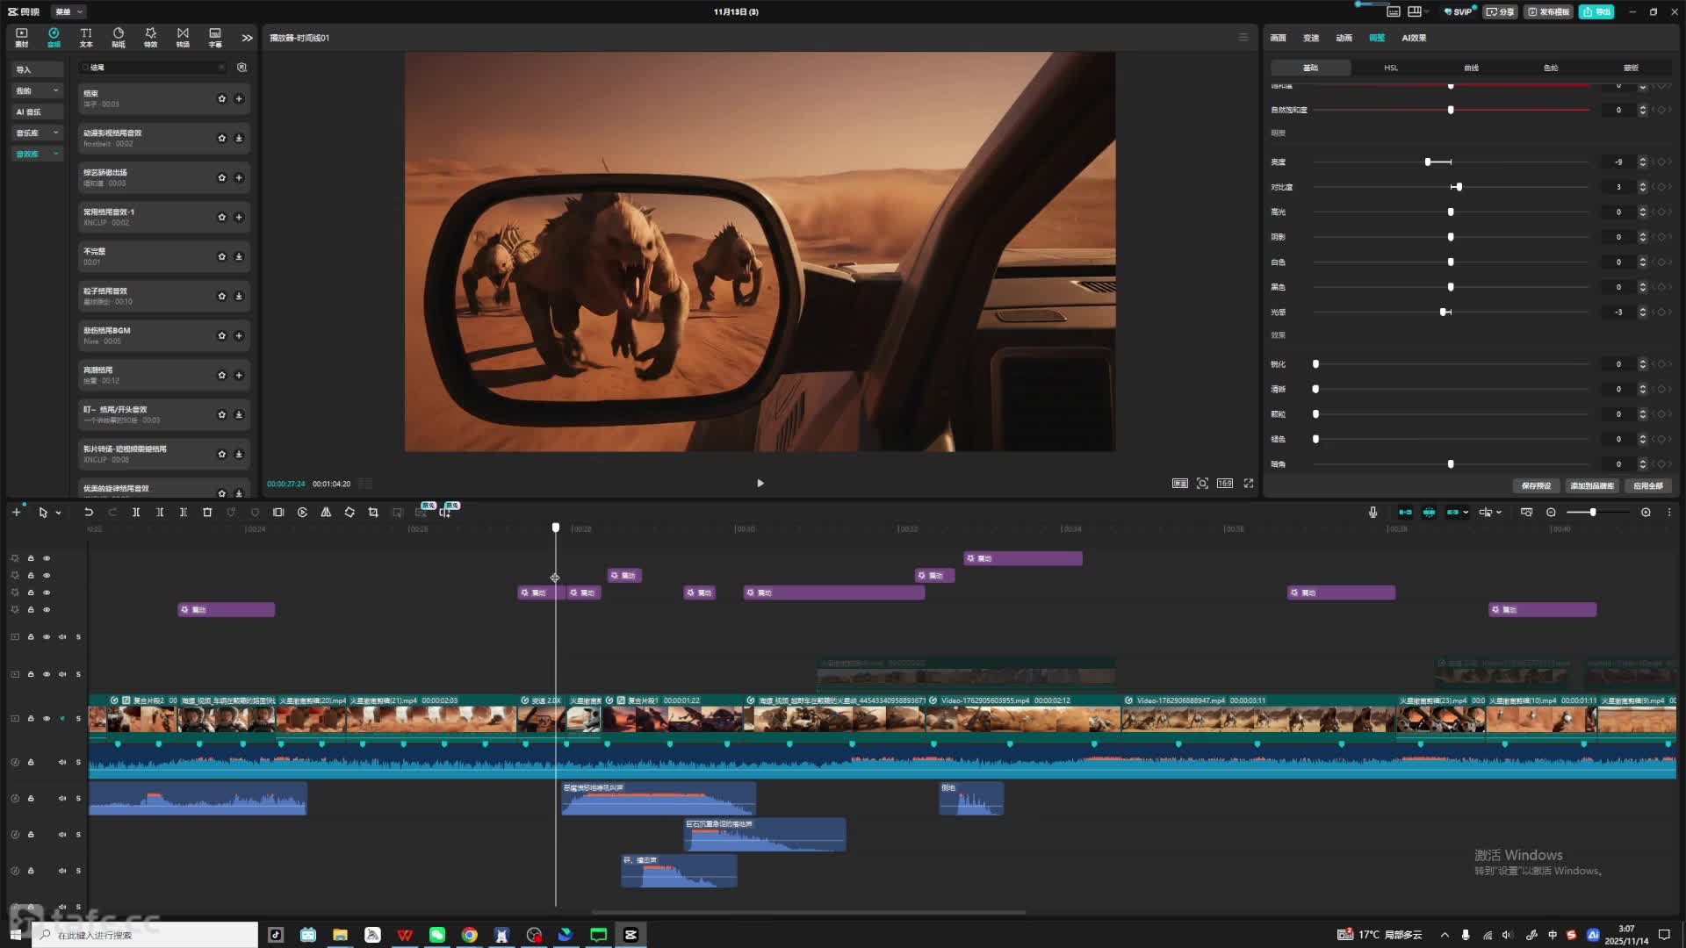
Task: Click the 对比度 contrast slider handle
Action: (1459, 187)
